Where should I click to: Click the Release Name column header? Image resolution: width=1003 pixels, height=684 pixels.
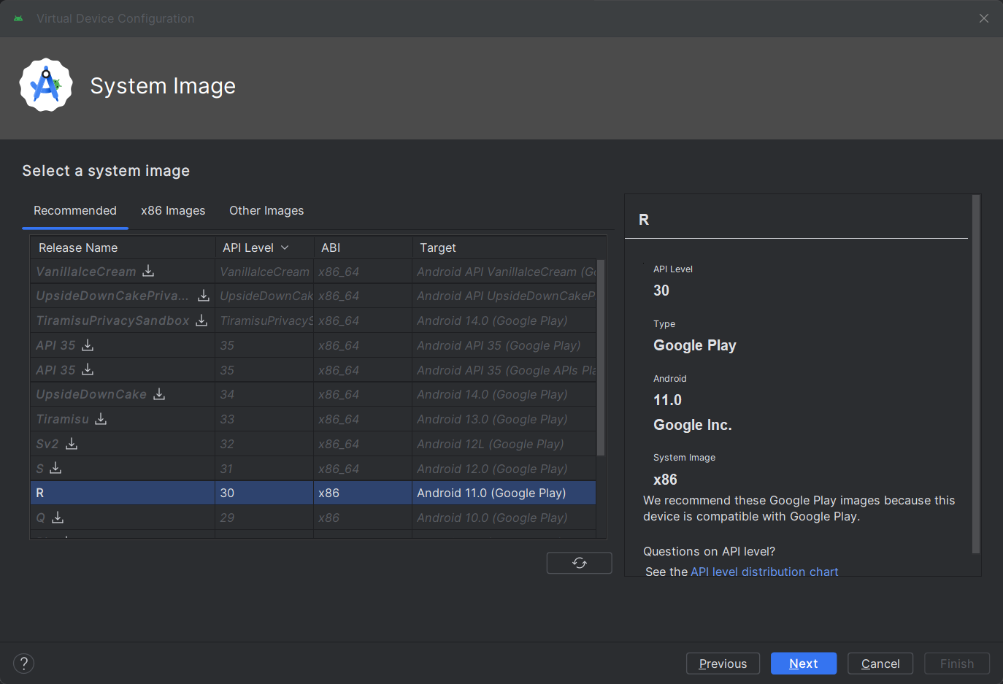123,247
